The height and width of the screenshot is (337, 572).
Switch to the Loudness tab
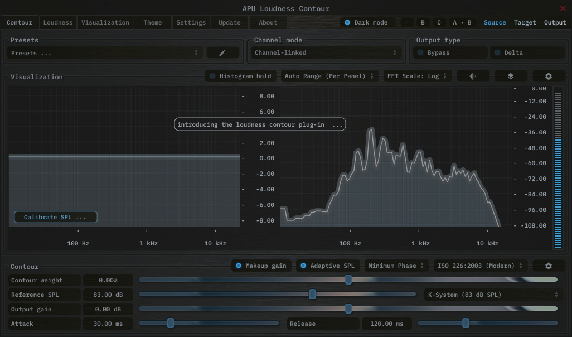(x=58, y=22)
